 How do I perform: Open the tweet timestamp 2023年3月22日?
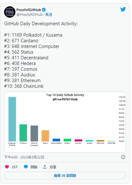[32, 157]
